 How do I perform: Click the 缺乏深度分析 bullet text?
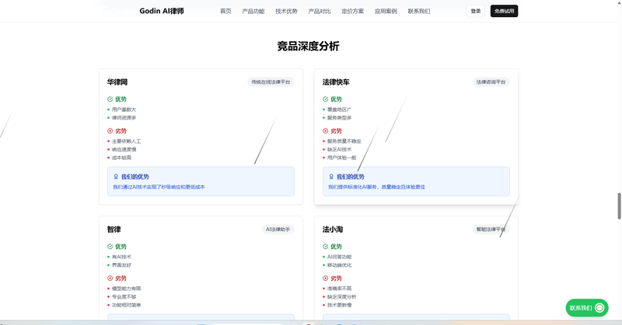pos(341,296)
